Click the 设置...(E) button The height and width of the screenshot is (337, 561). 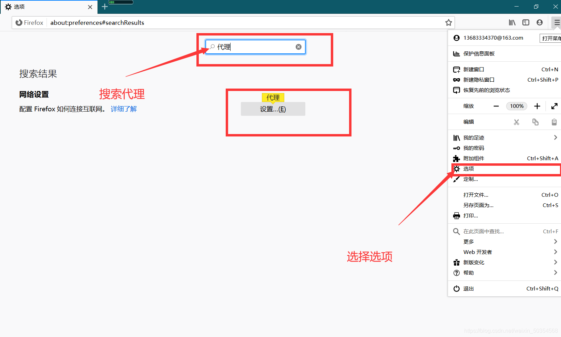pos(273,109)
